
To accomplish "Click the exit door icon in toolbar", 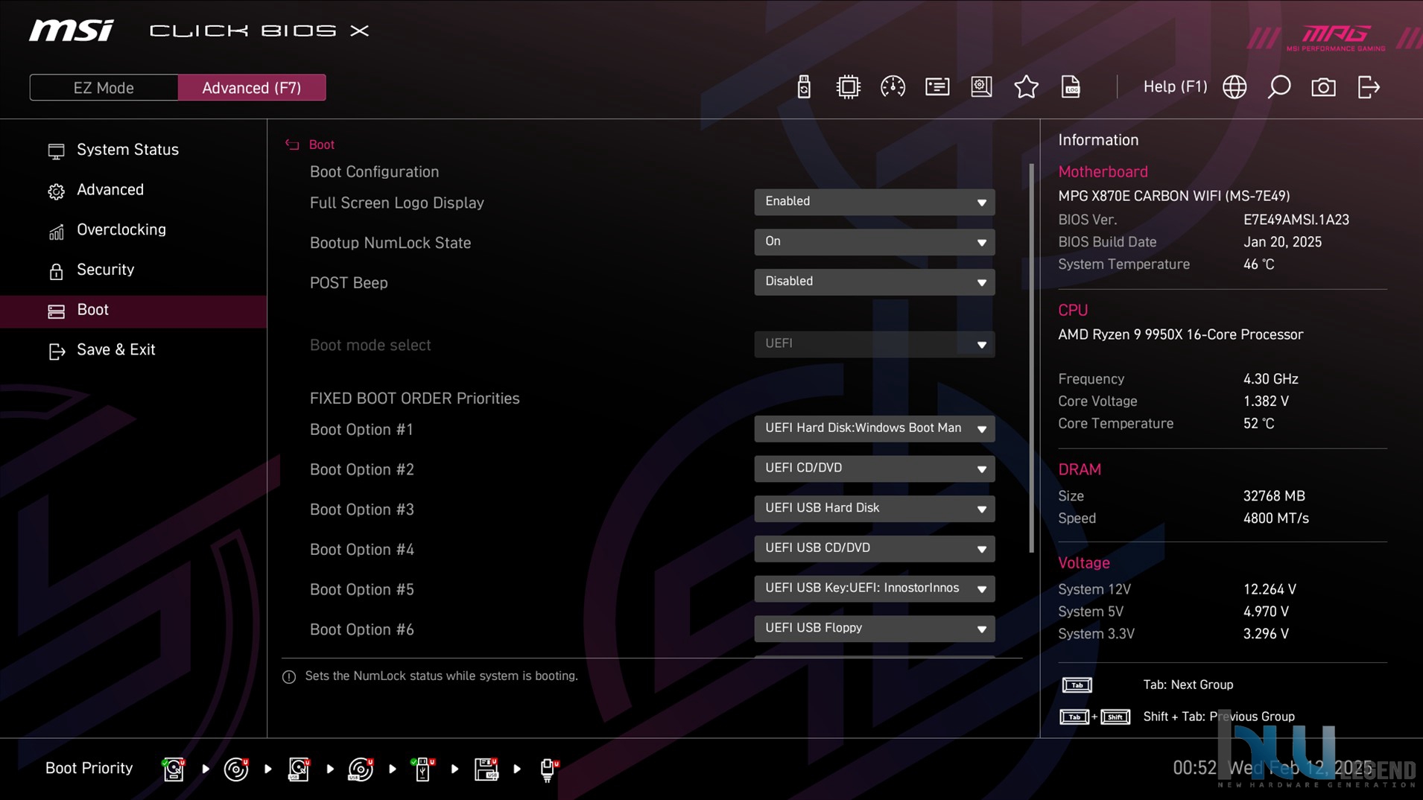I will click(1369, 87).
